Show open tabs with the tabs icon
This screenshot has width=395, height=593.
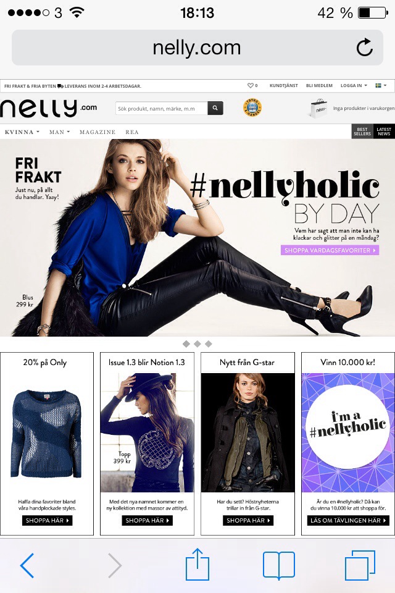pyautogui.click(x=360, y=565)
